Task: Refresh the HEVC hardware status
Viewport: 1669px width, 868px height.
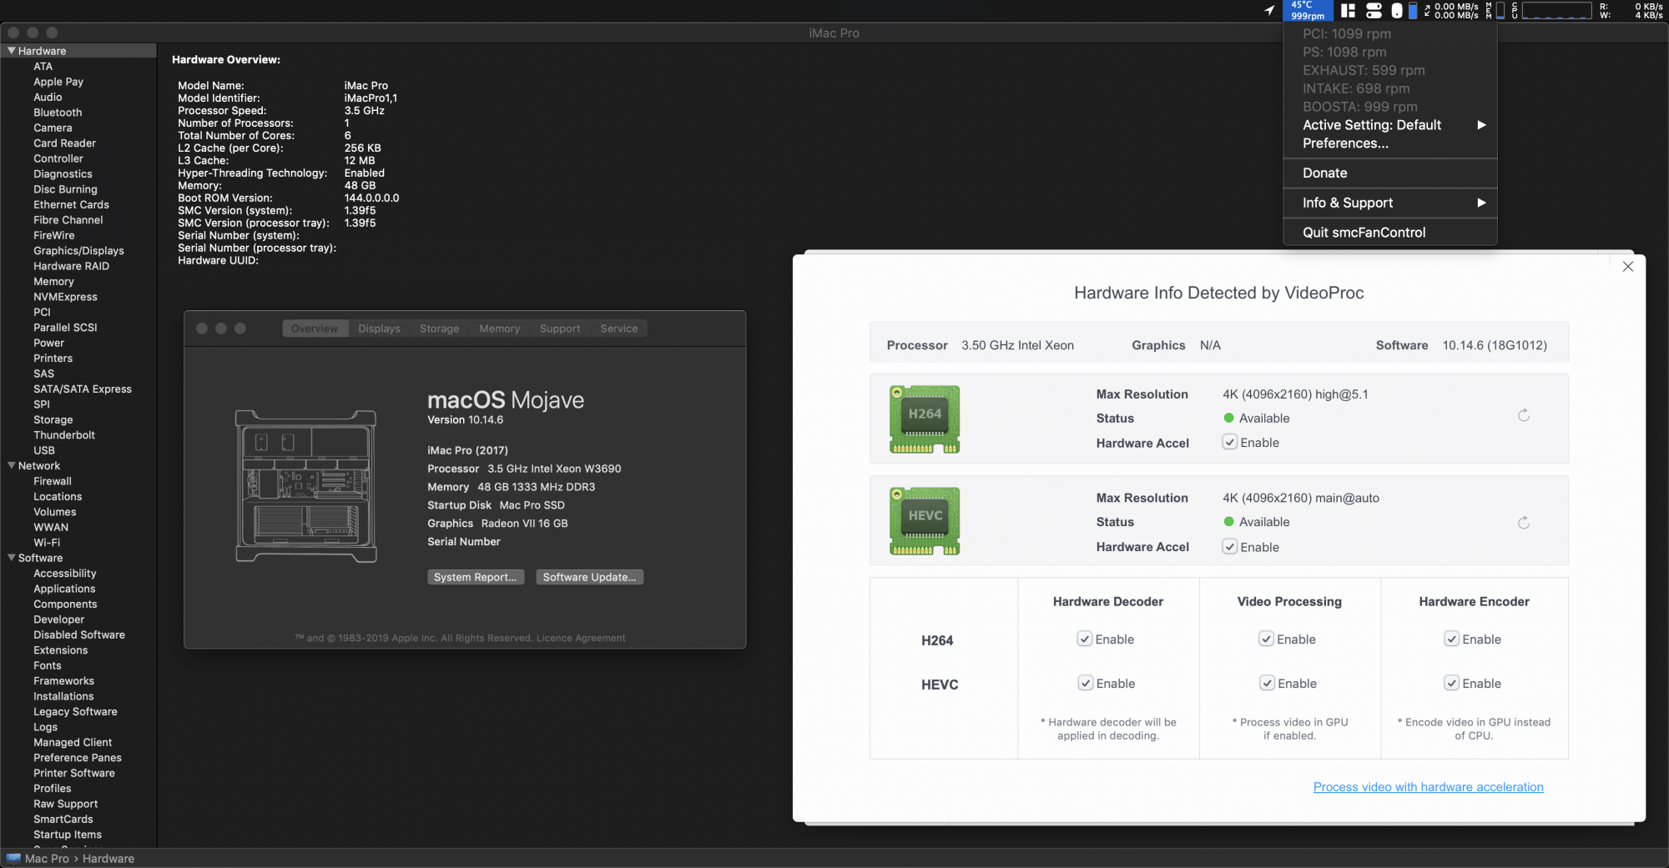Action: point(1524,523)
